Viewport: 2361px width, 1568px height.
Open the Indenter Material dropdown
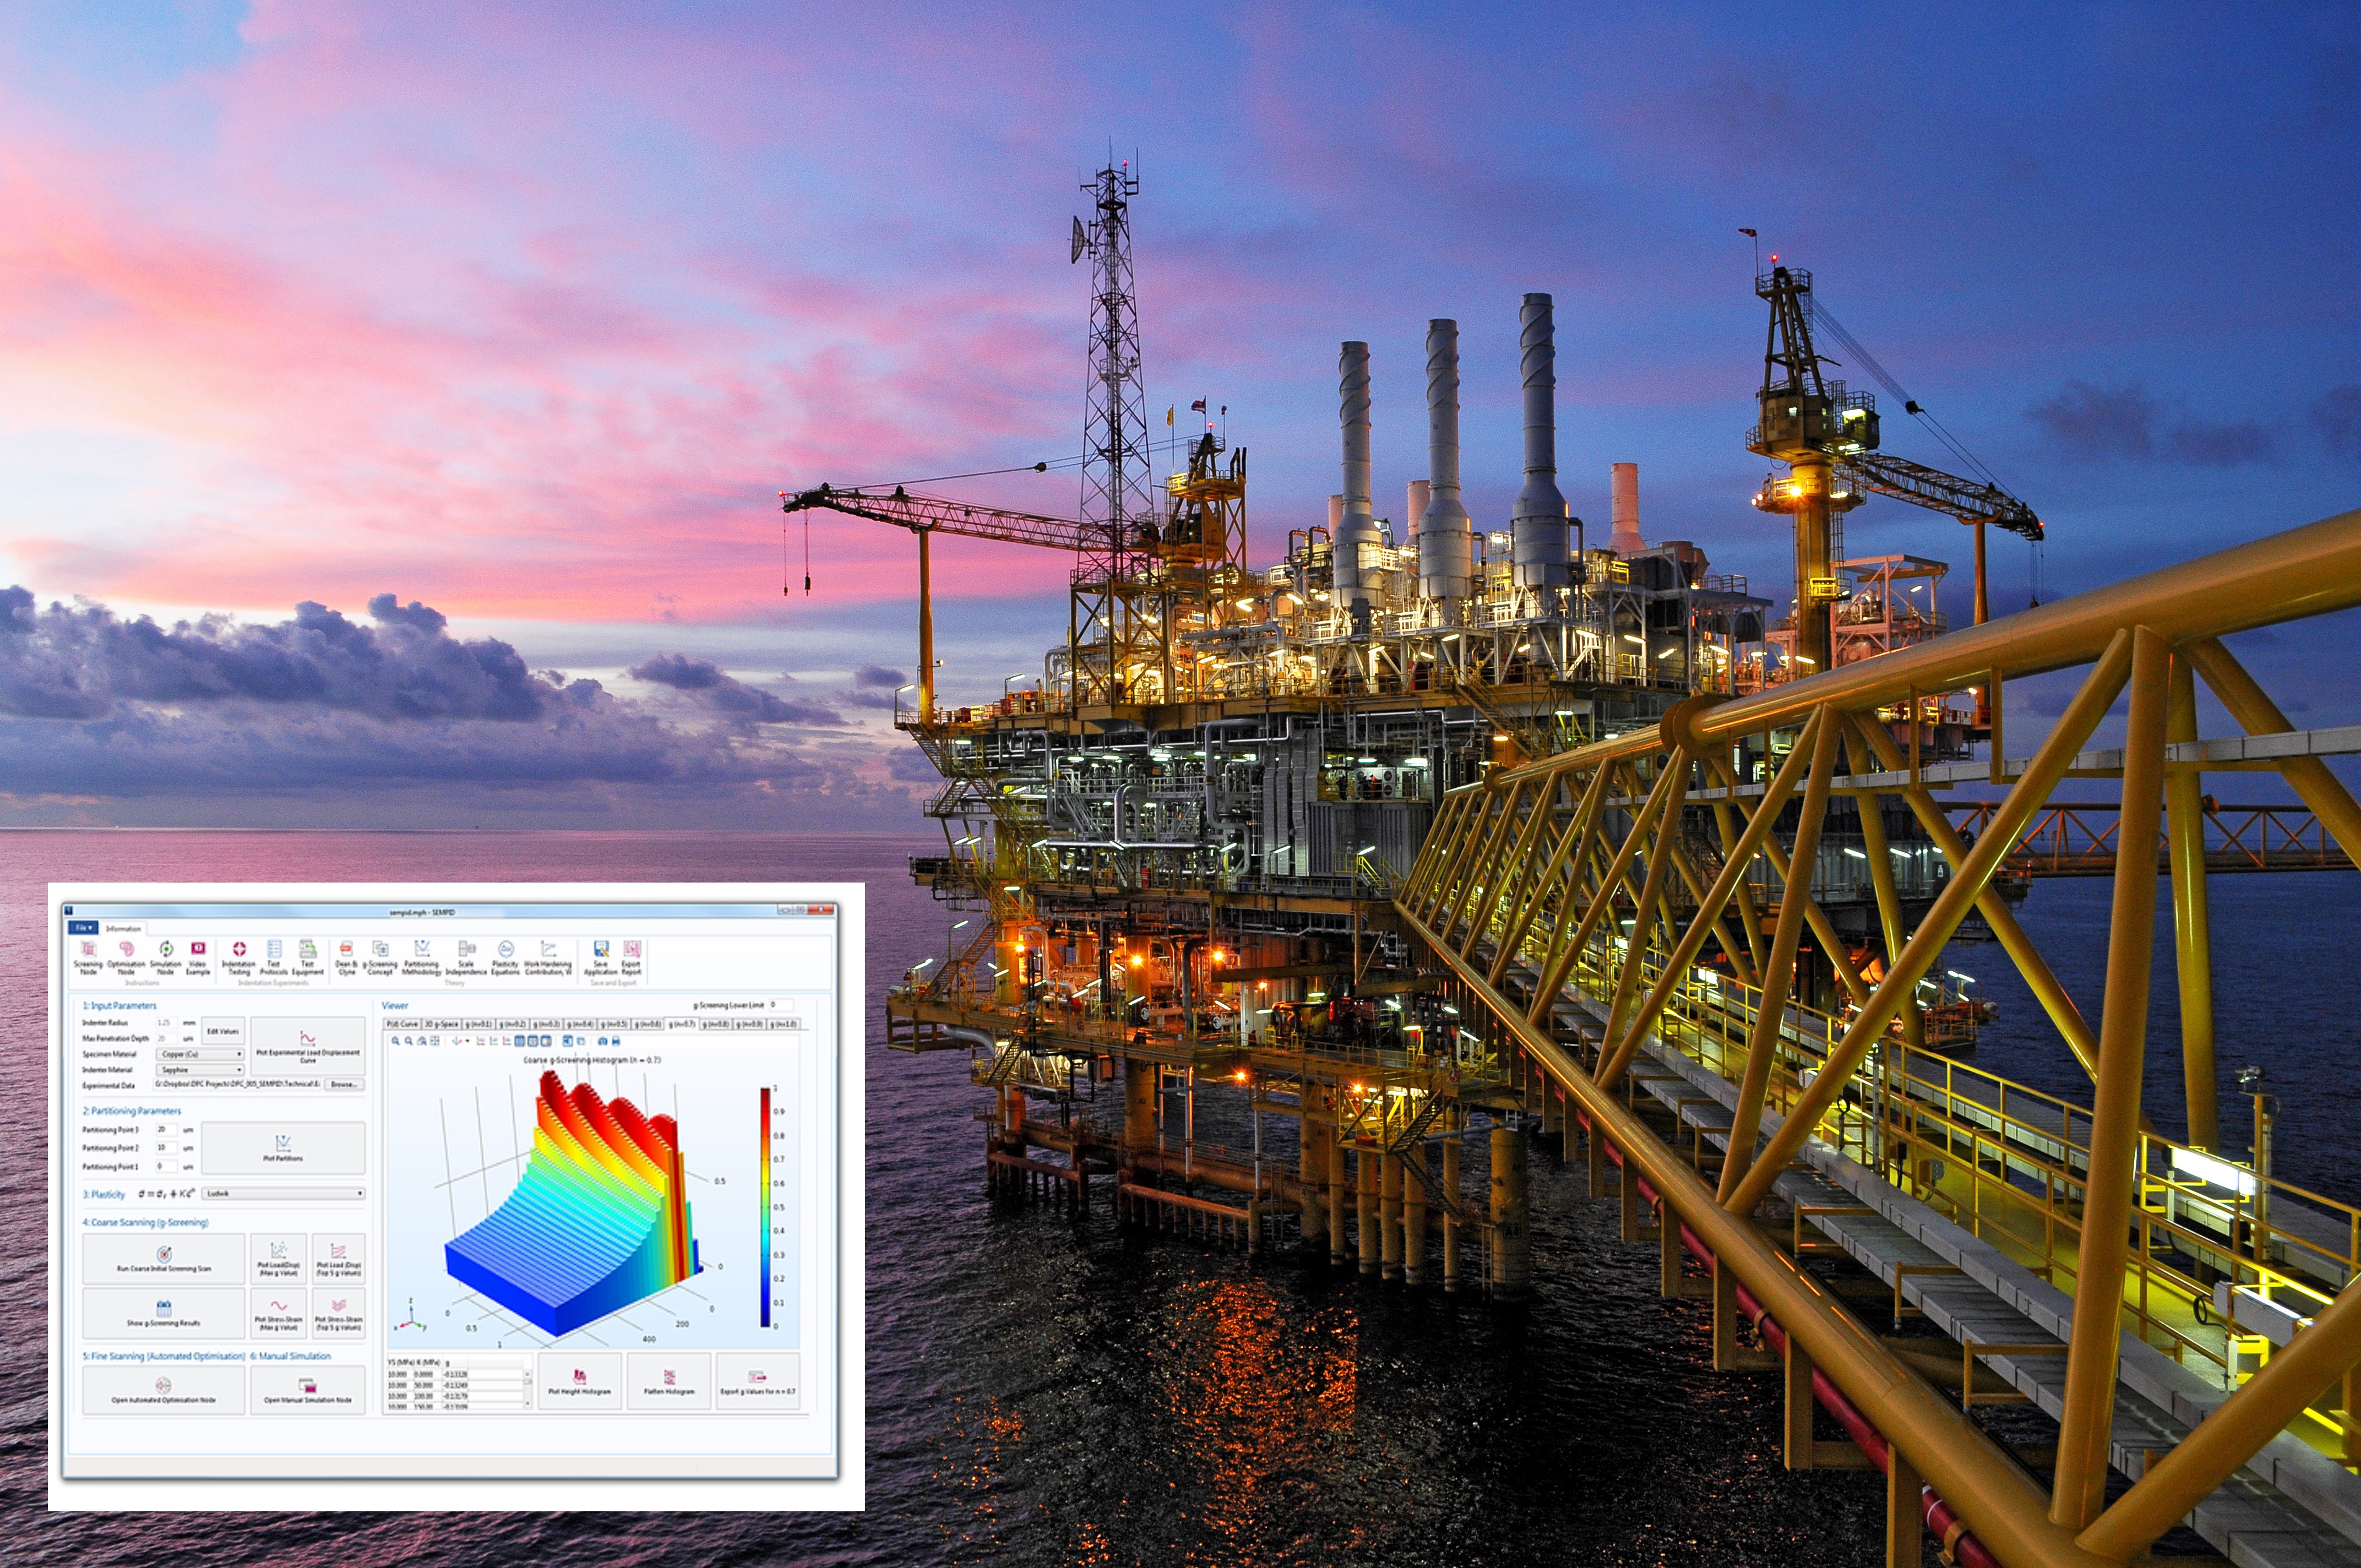(200, 1070)
